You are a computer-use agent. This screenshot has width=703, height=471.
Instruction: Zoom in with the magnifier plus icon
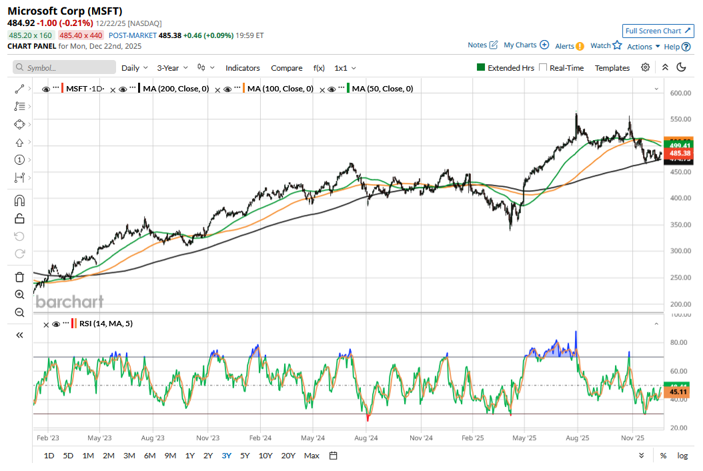point(19,294)
